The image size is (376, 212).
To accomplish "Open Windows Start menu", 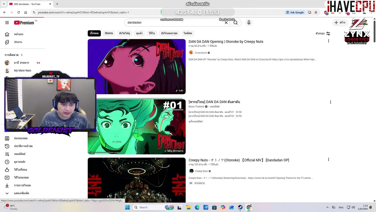I will pos(127,207).
